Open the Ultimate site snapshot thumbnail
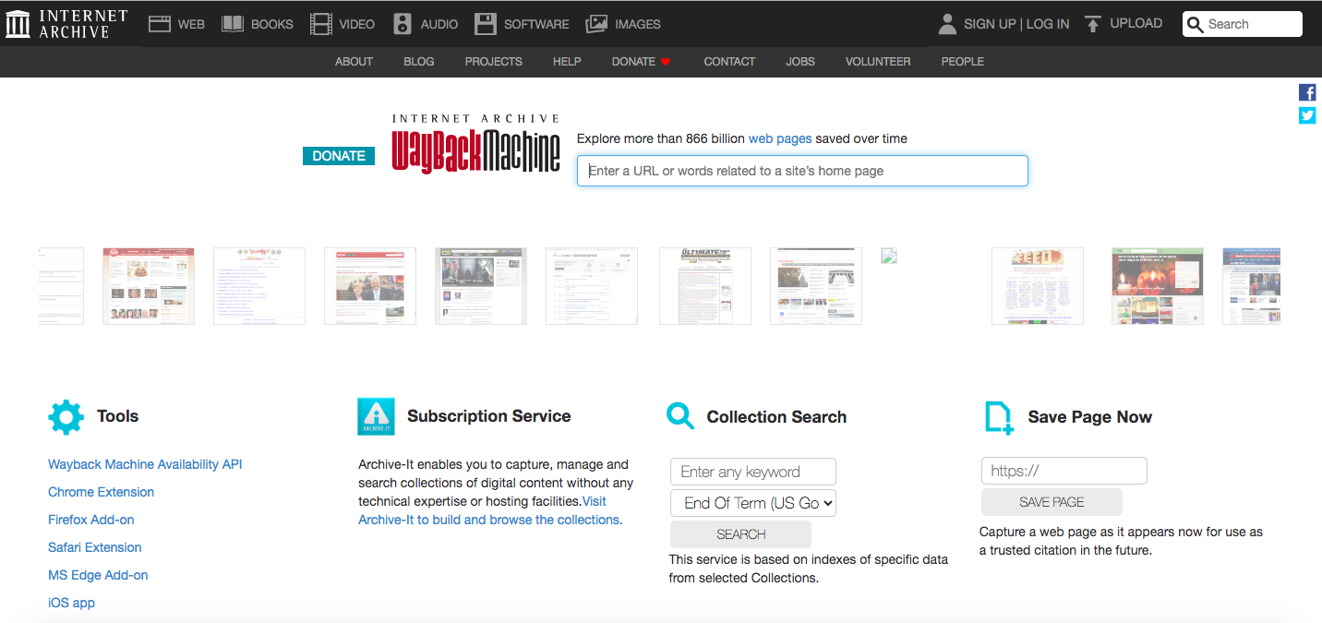This screenshot has width=1322, height=623. [x=705, y=286]
